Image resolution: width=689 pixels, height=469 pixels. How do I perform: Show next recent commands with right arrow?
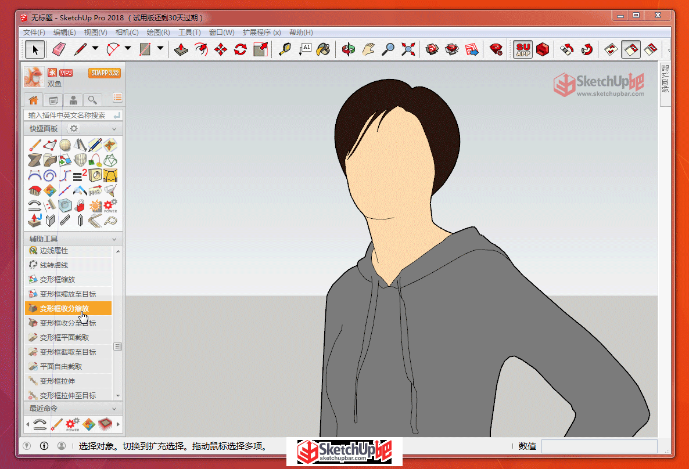pos(118,424)
